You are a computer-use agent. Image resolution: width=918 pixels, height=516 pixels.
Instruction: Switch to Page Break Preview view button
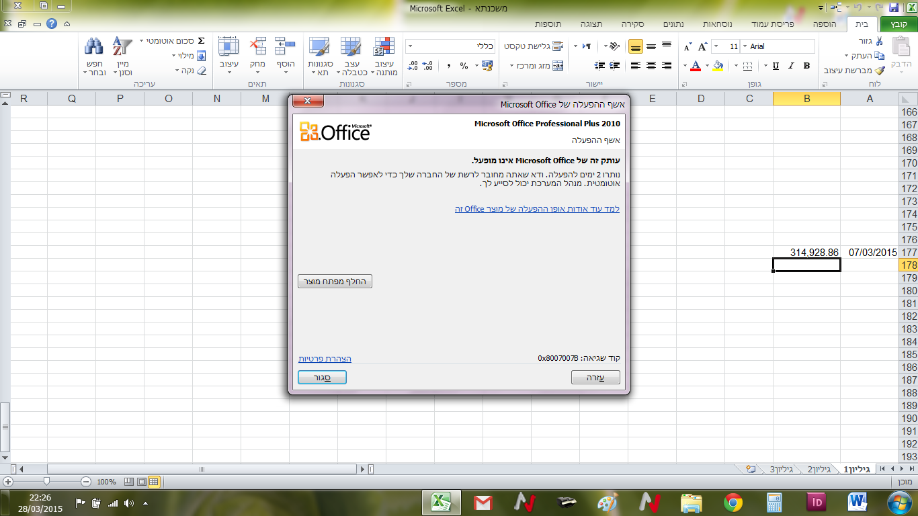129,482
